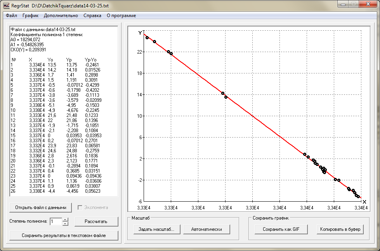The height and width of the screenshot is (251, 380).
Task: Maximize the RegrStat window
Action: click(x=354, y=4)
